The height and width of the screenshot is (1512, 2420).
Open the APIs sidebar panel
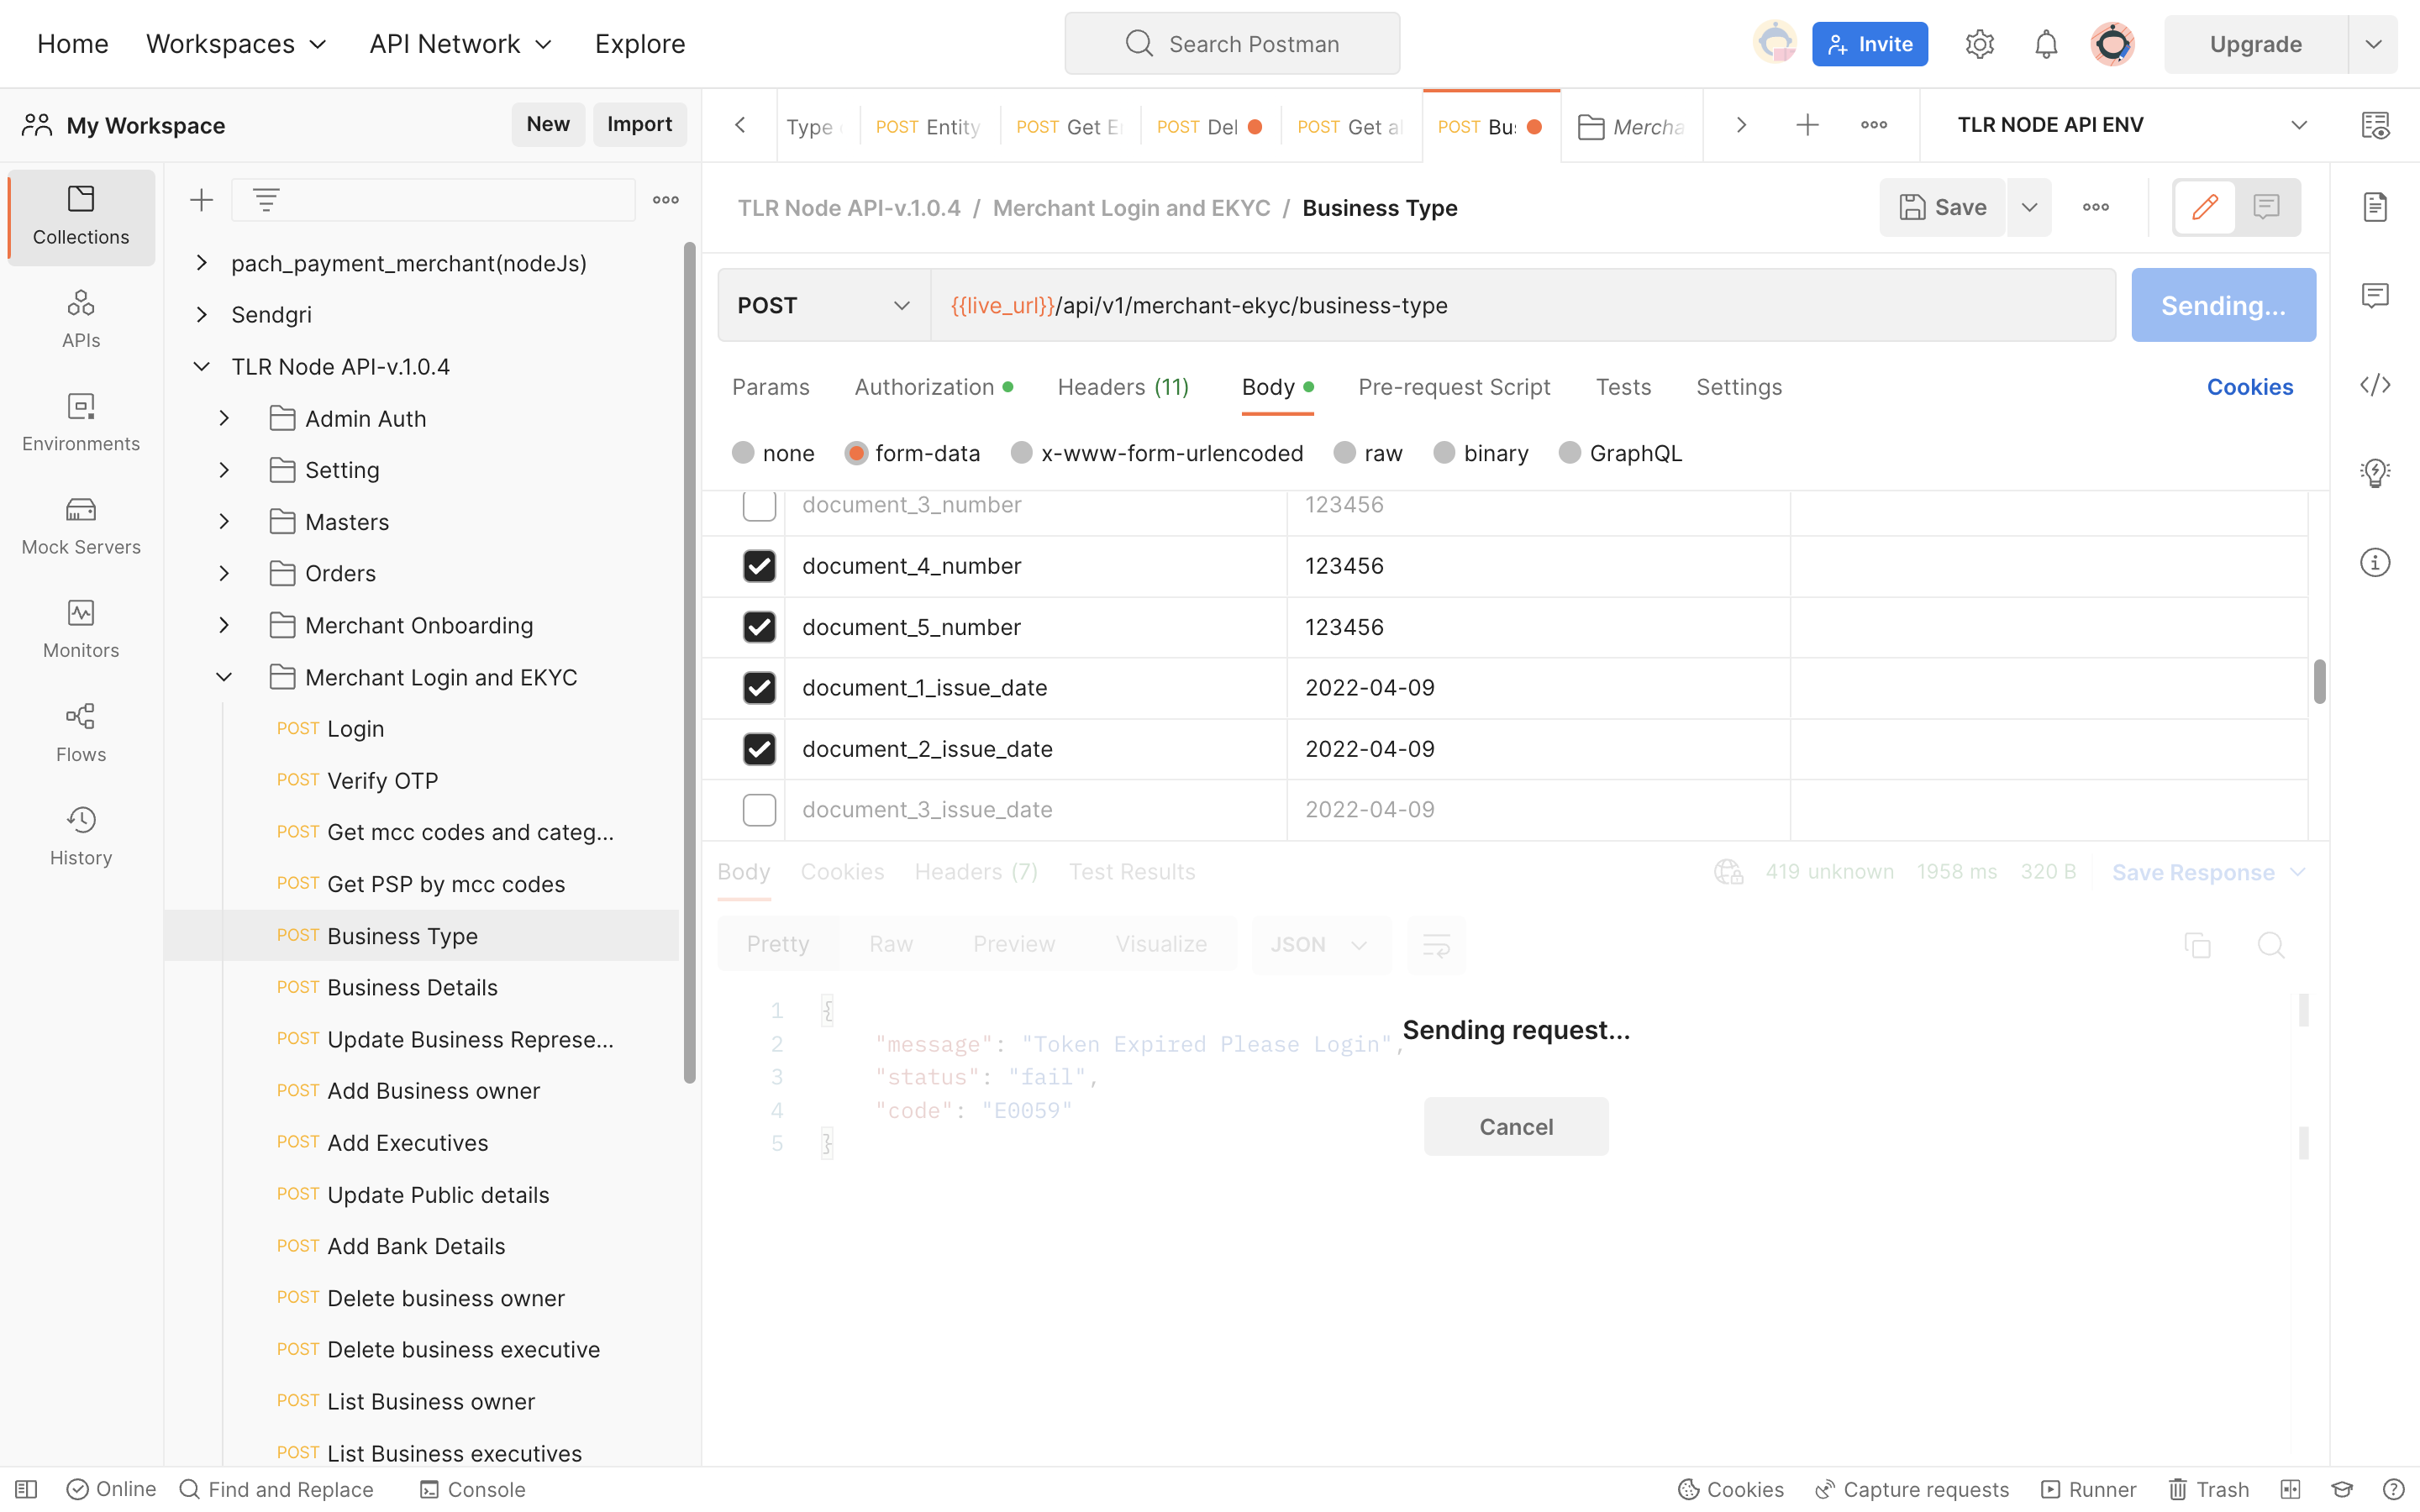pos(81,320)
